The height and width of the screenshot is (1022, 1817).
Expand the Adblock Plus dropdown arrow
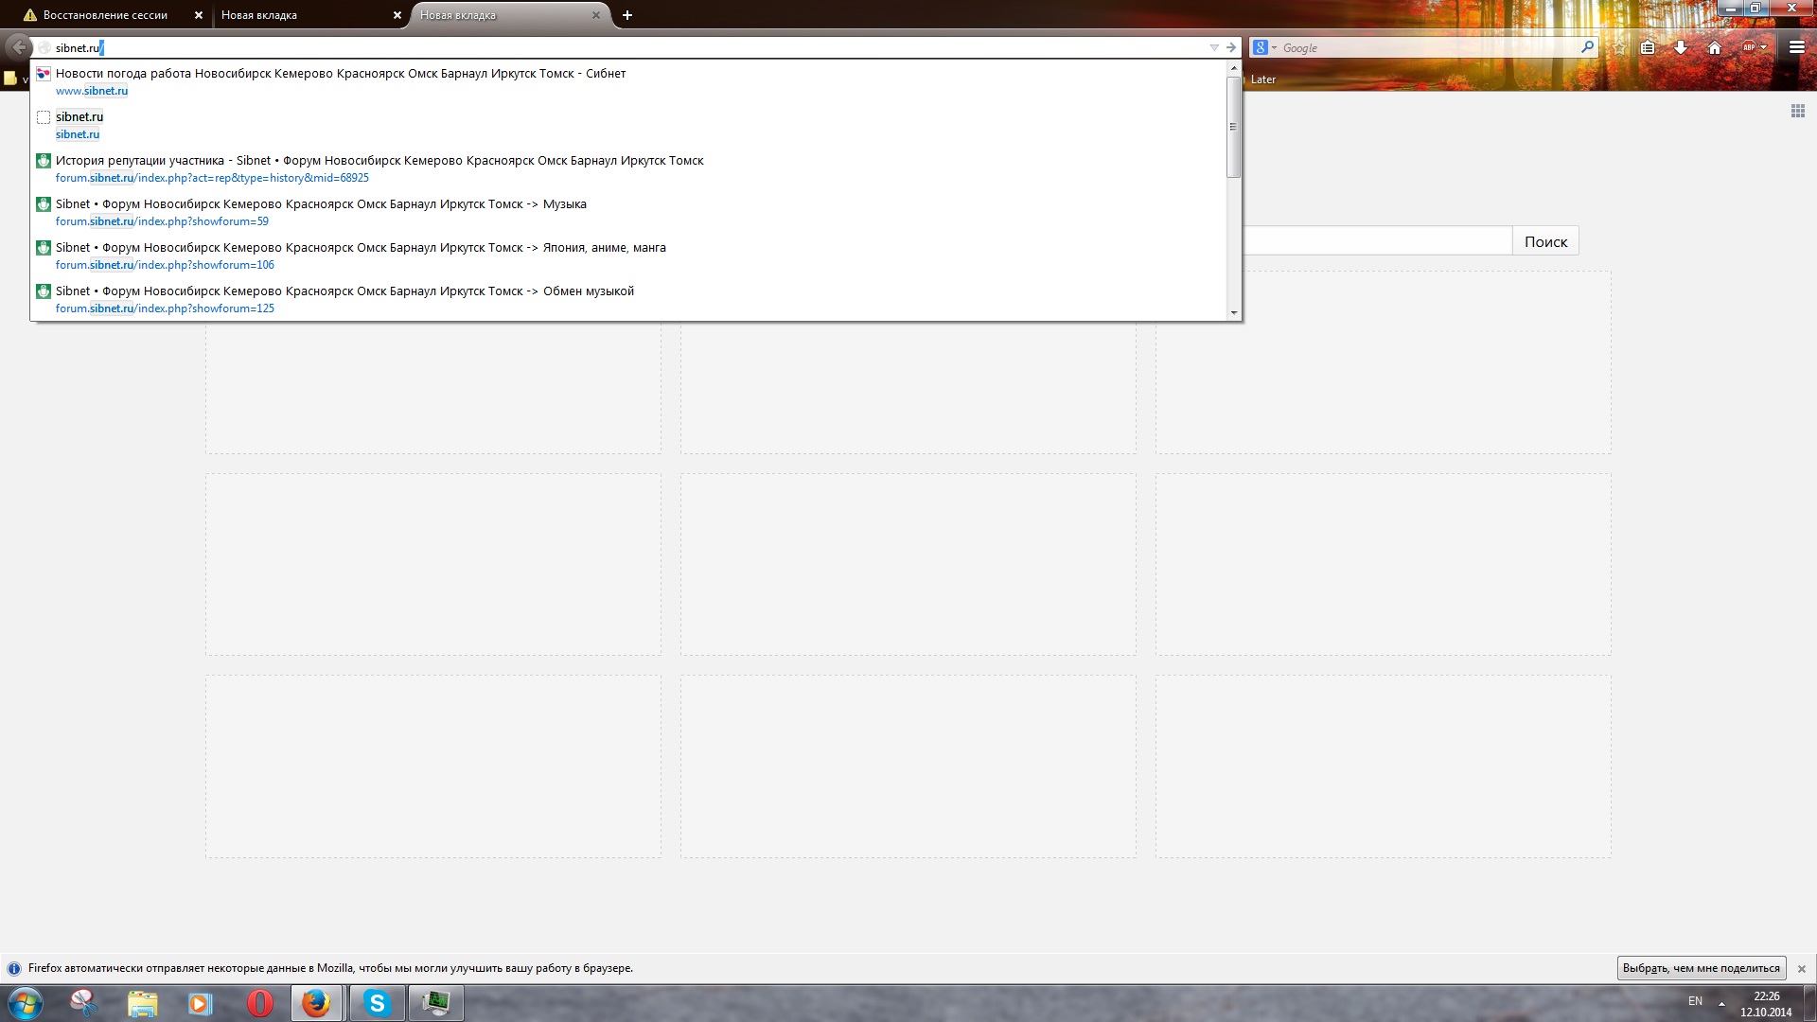pyautogui.click(x=1764, y=47)
